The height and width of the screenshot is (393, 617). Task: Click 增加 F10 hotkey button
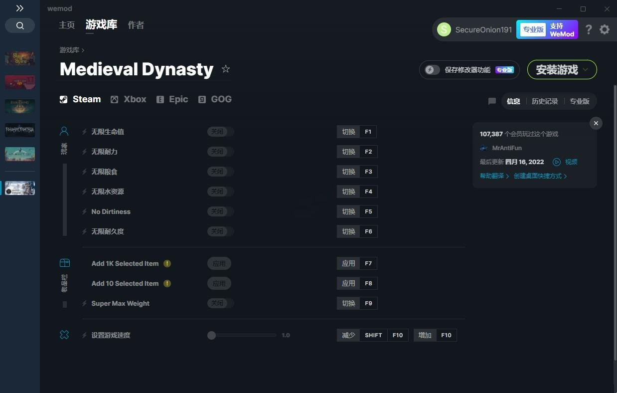click(435, 335)
